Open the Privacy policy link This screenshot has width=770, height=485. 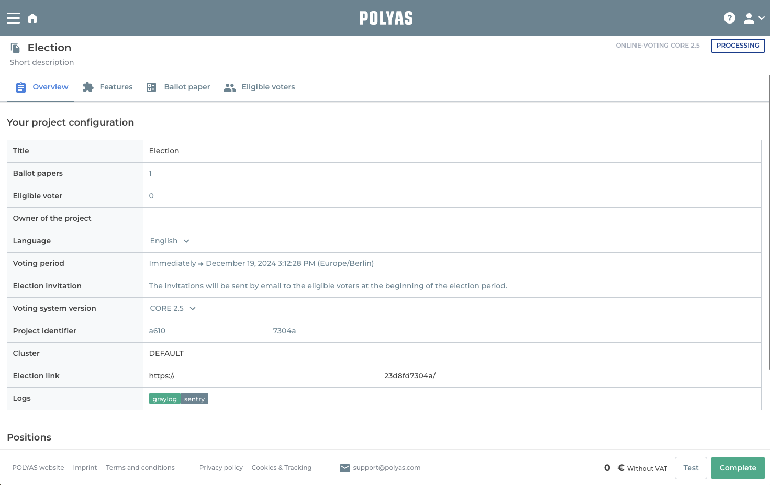[x=221, y=468]
